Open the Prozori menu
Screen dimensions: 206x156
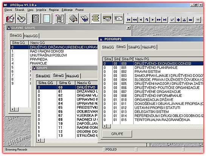[79, 10]
